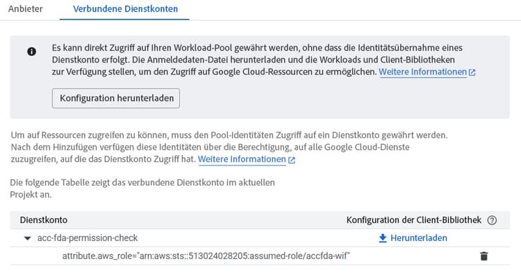Viewport: 521px width, 273px height.
Task: Collapse the acc-fda-permission-check row
Action: 28,238
